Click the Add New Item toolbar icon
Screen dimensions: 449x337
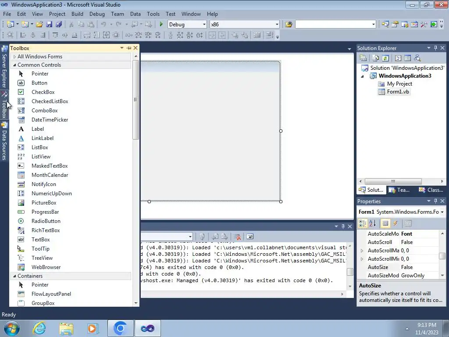click(25, 25)
